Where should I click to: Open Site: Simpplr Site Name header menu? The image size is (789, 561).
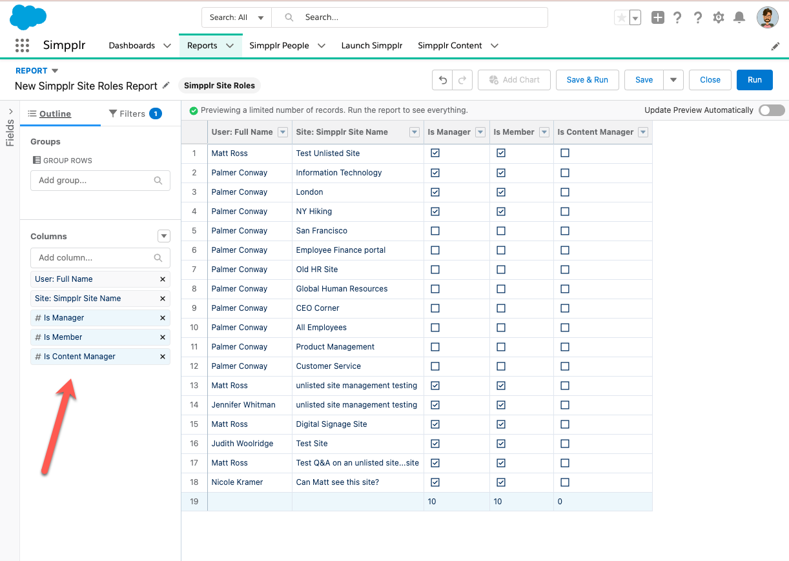pyautogui.click(x=415, y=132)
